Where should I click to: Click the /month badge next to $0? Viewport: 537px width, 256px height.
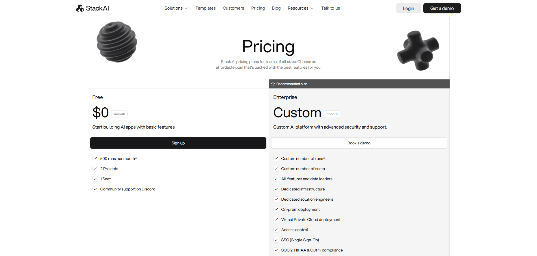[119, 114]
